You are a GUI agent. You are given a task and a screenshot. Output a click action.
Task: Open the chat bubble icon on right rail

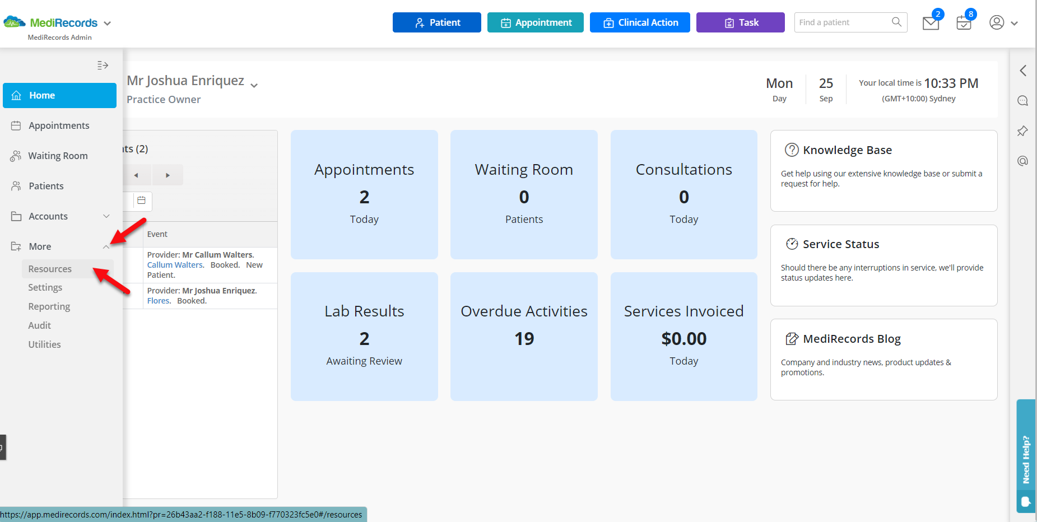(x=1023, y=101)
